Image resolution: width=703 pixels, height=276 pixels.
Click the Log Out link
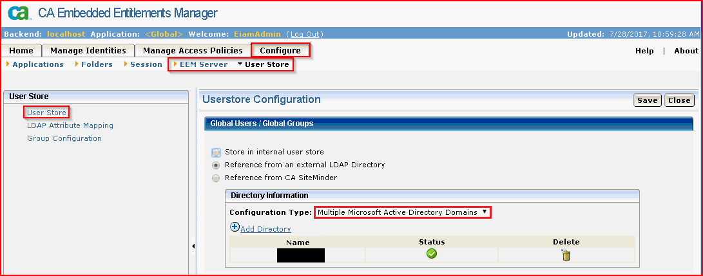click(x=305, y=34)
